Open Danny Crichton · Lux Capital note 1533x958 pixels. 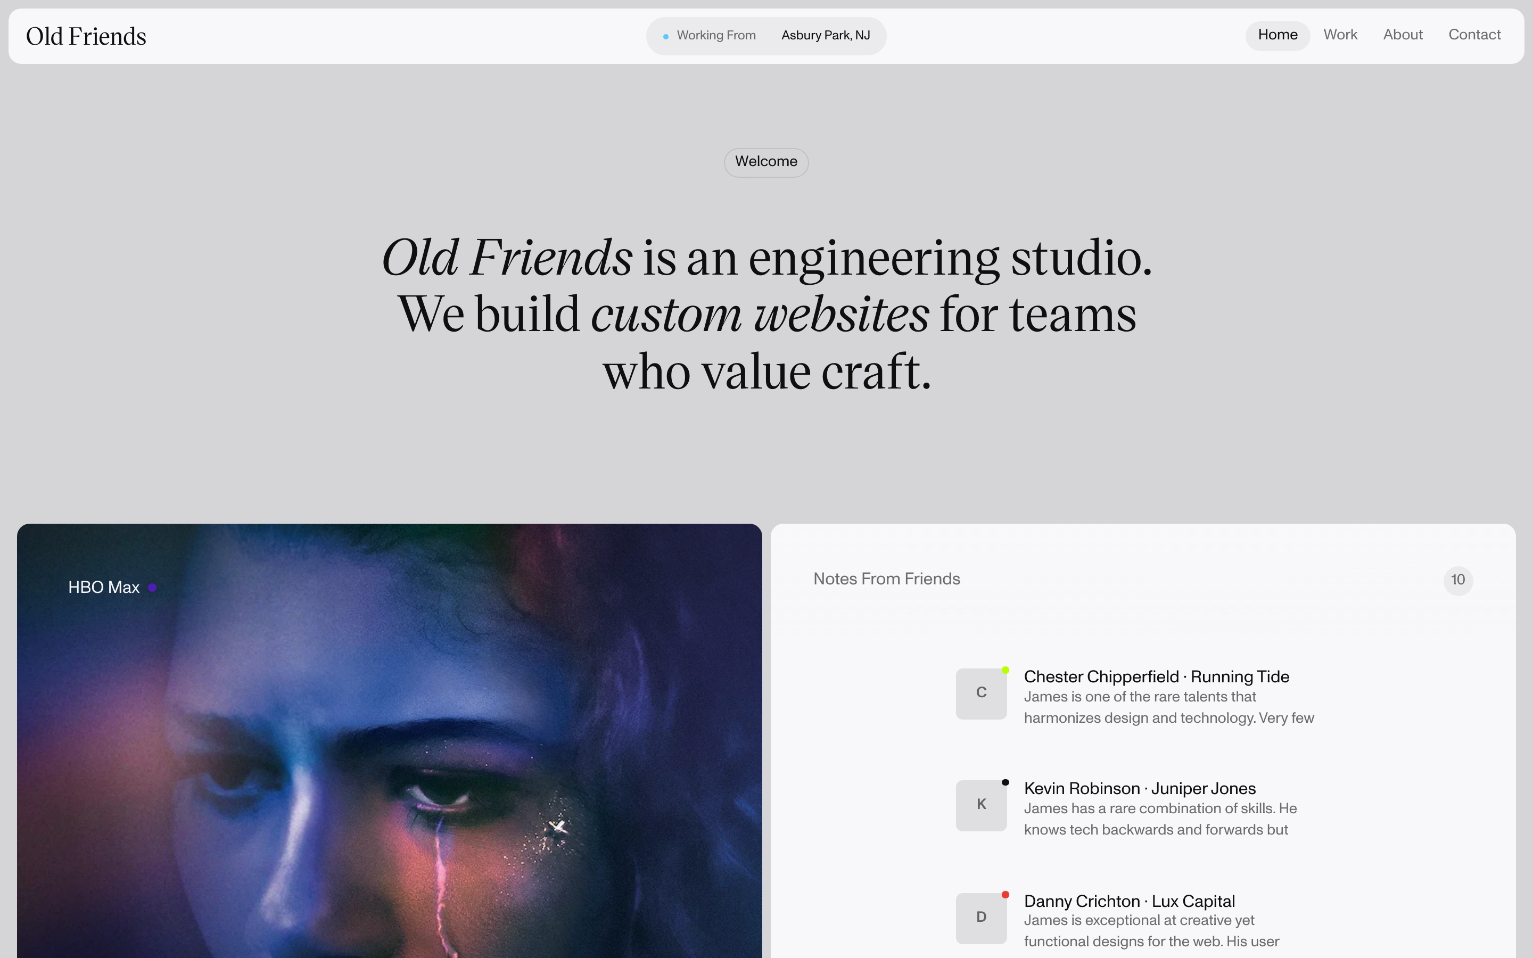pos(1129,901)
